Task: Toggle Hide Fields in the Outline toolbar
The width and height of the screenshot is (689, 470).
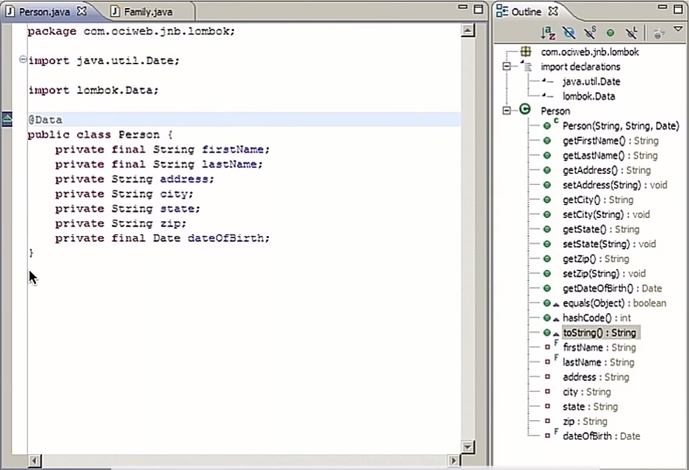Action: coord(569,33)
